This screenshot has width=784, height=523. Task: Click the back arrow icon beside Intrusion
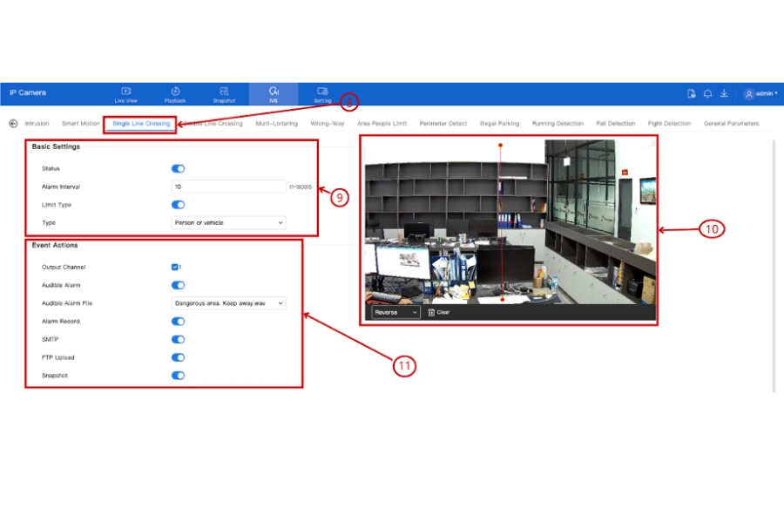(13, 124)
